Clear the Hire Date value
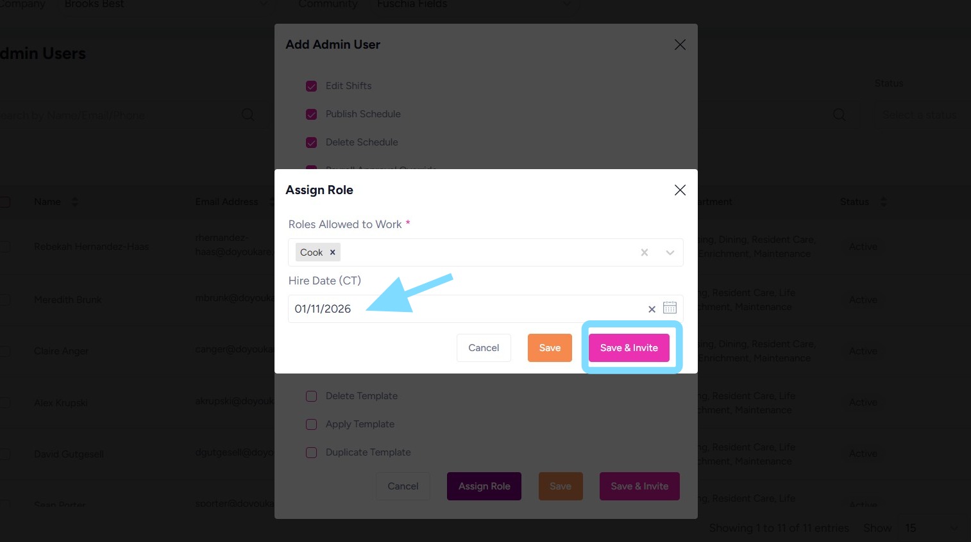The image size is (971, 542). click(x=652, y=309)
